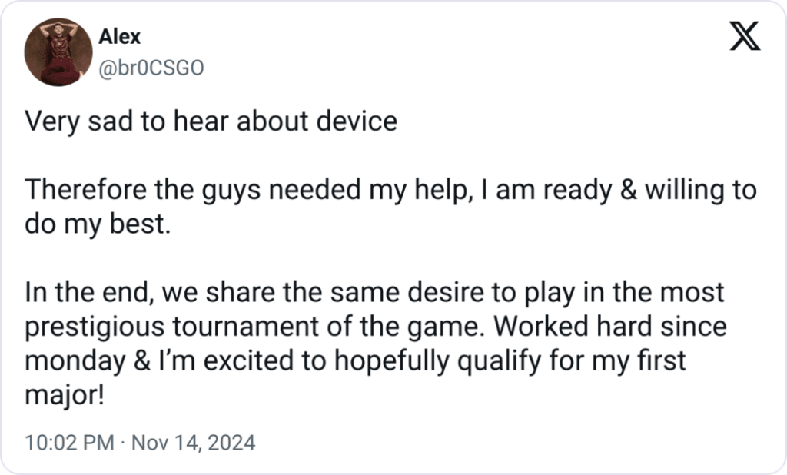This screenshot has width=787, height=475.
Task: Click the Nov 14, 2024 date link
Action: (x=194, y=443)
